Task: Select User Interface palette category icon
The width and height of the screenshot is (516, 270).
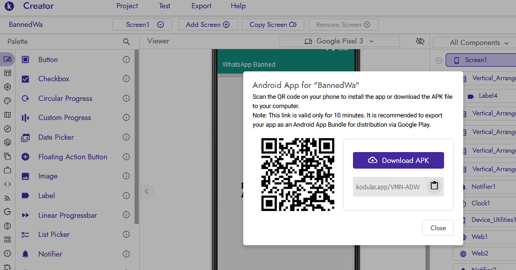Action: (x=7, y=59)
